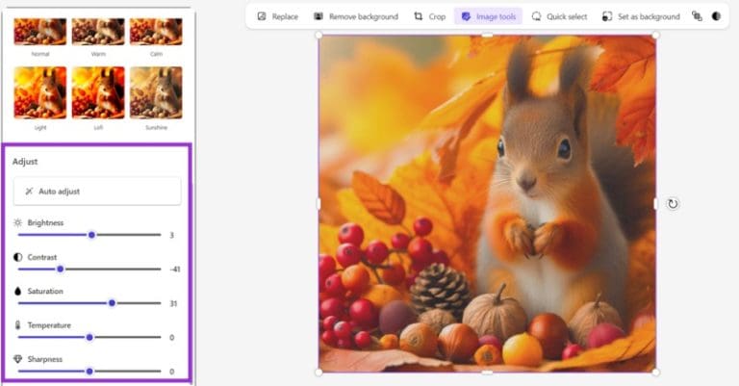739x386 pixels.
Task: Open the layer position icon in toolbar
Action: (x=698, y=16)
